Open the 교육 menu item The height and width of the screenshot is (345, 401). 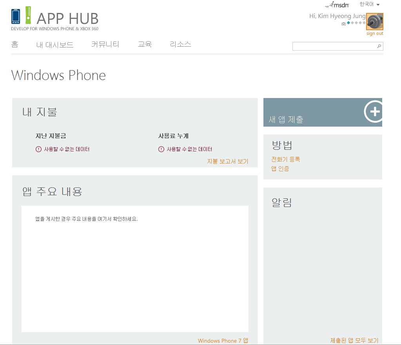pyautogui.click(x=145, y=45)
